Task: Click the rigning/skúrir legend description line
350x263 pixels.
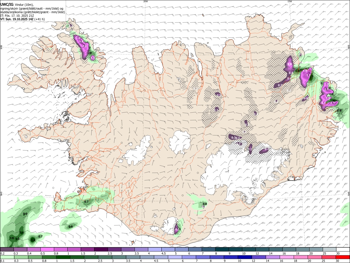Action: pos(32,8)
